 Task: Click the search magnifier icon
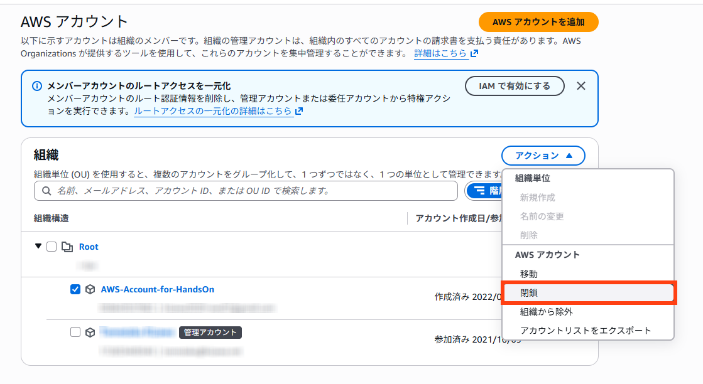tap(46, 191)
